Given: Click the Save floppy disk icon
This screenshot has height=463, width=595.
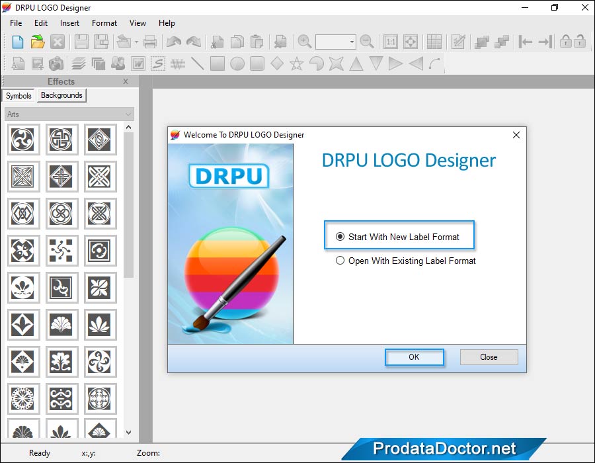Looking at the screenshot, I should pyautogui.click(x=81, y=42).
